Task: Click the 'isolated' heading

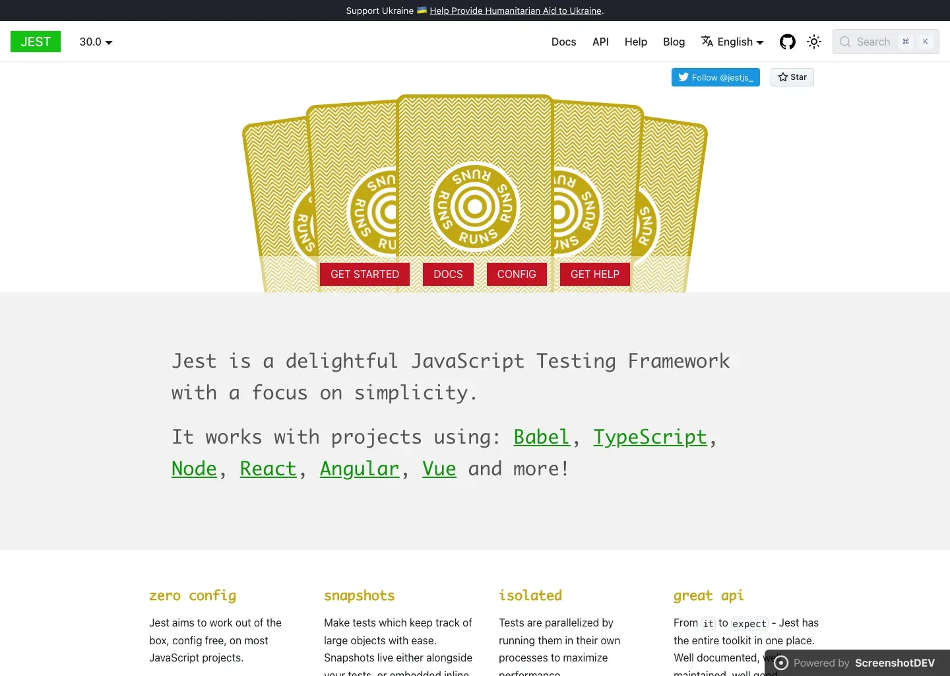Action: pyautogui.click(x=530, y=595)
